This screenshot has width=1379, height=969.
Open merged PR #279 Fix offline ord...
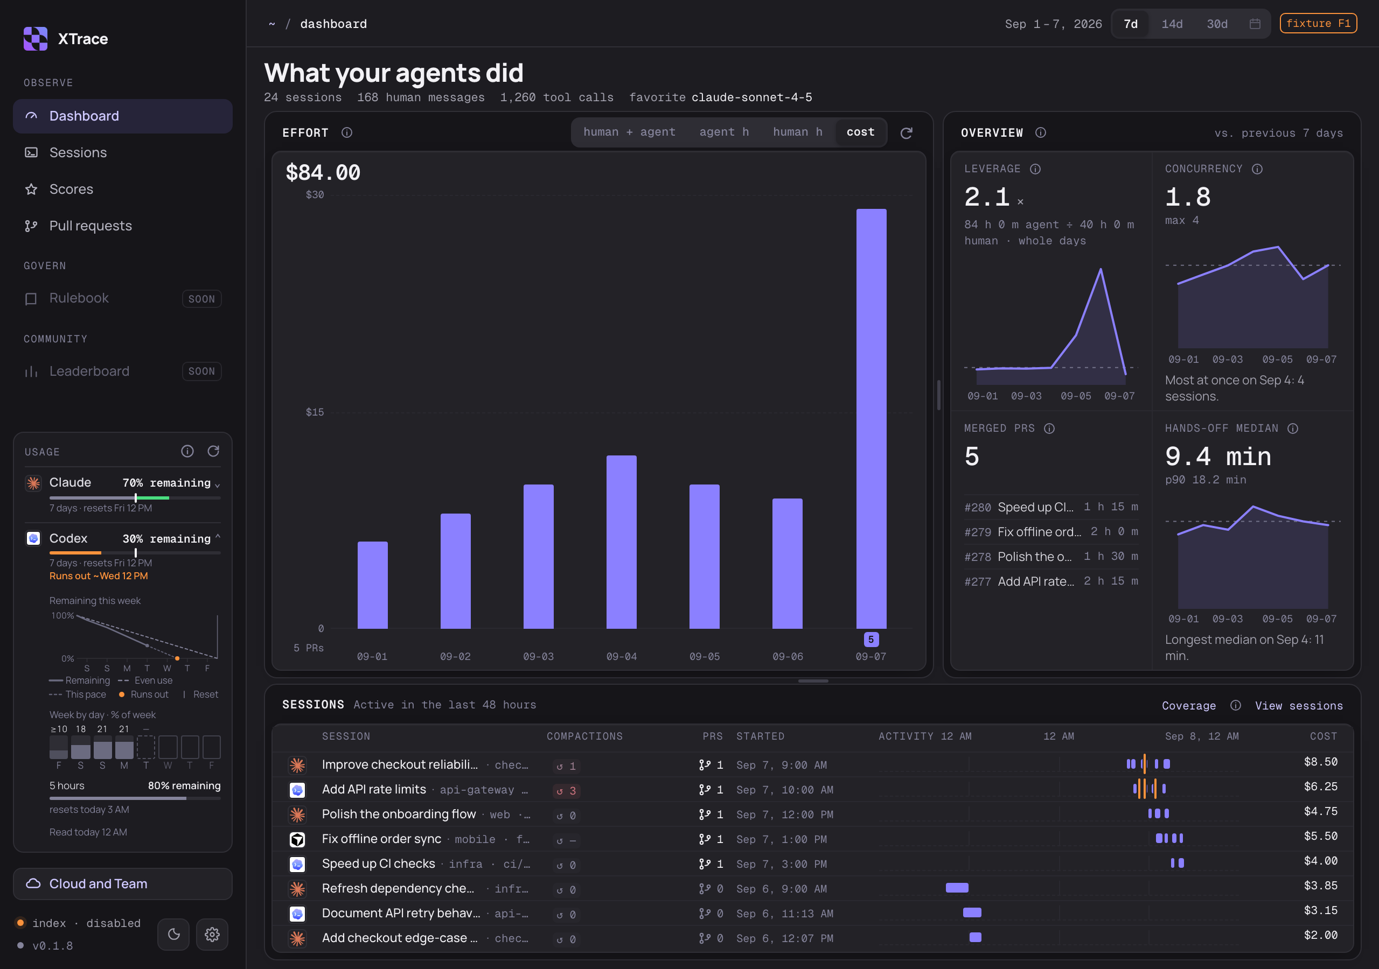click(x=1050, y=532)
